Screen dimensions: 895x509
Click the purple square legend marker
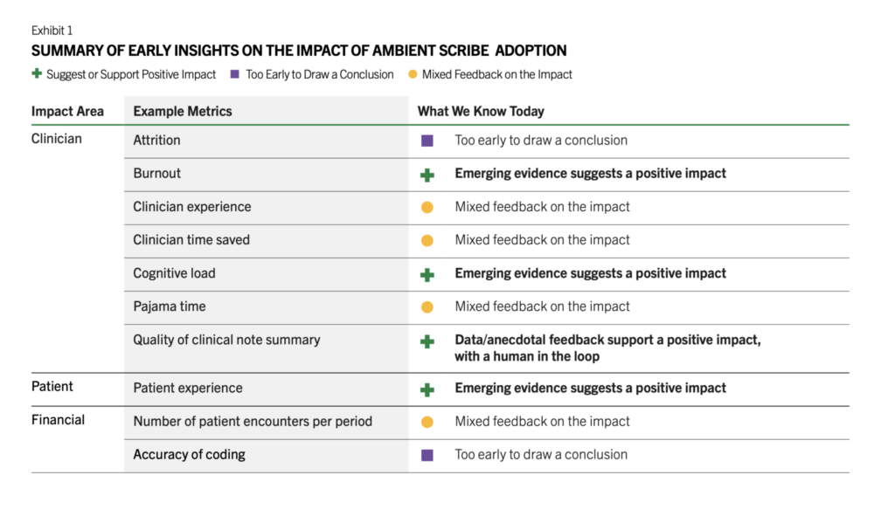236,74
